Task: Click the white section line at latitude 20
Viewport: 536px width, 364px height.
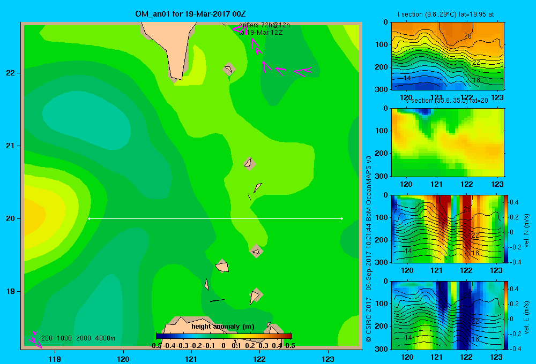Action: (x=215, y=218)
